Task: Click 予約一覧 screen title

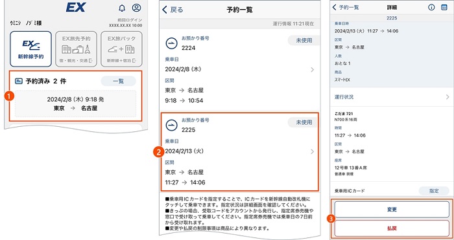Action: (x=239, y=10)
